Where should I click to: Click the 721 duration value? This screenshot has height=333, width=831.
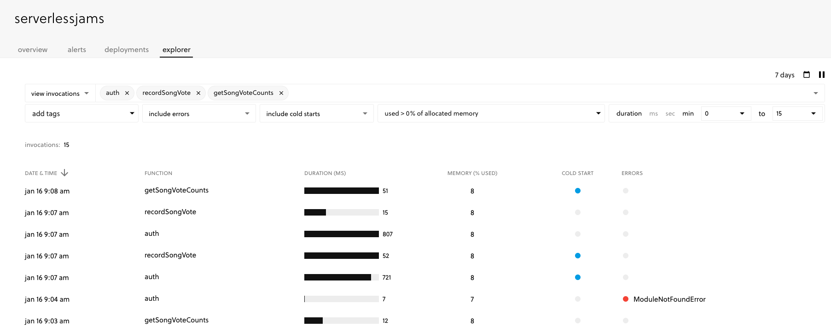pos(387,277)
